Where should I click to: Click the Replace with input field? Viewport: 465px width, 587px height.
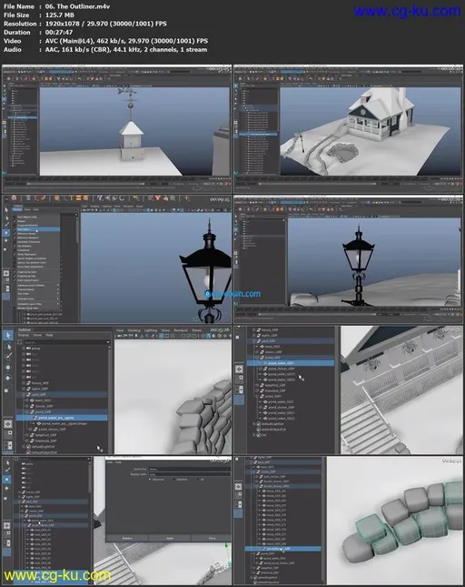(190, 474)
